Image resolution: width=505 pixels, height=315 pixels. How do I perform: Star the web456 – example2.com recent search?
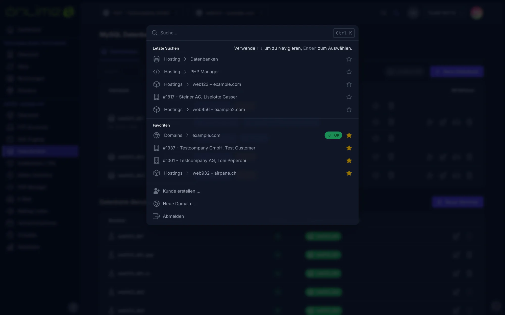(x=349, y=109)
